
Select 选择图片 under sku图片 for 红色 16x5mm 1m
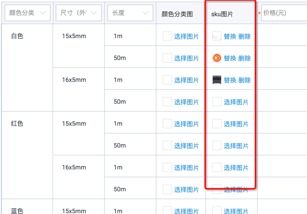click(x=237, y=167)
